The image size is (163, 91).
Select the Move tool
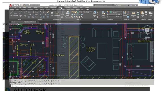[x=35, y=12]
